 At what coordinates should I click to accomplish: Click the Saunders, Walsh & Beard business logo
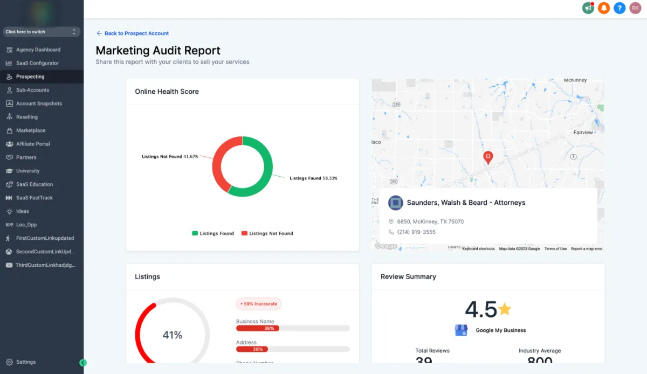(x=396, y=203)
